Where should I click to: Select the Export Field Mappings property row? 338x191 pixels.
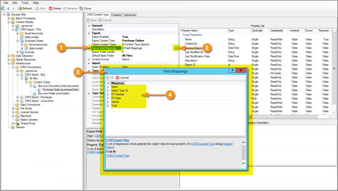(133, 48)
